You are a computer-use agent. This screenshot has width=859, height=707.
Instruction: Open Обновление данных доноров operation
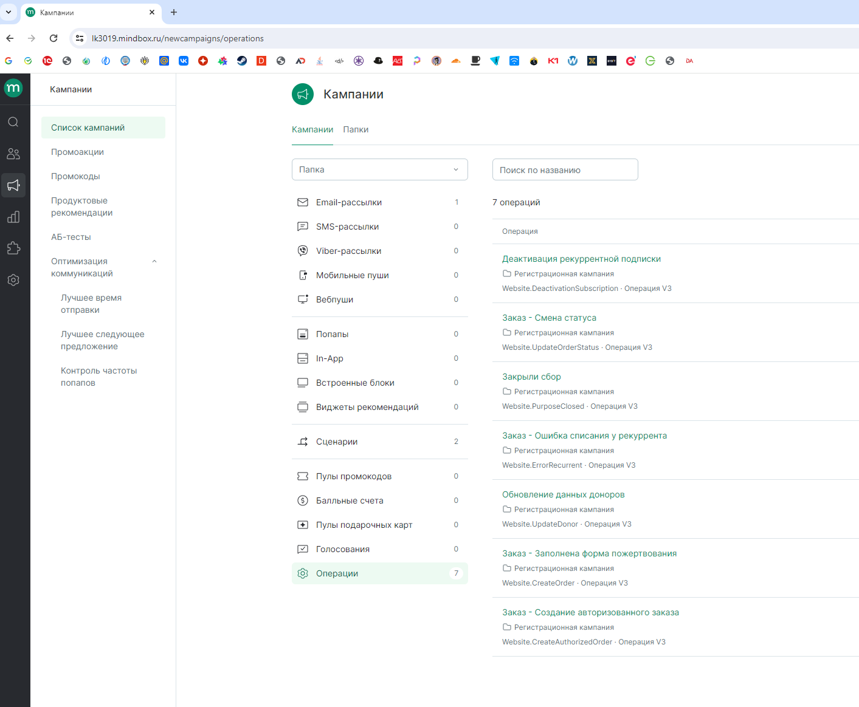[x=564, y=494]
